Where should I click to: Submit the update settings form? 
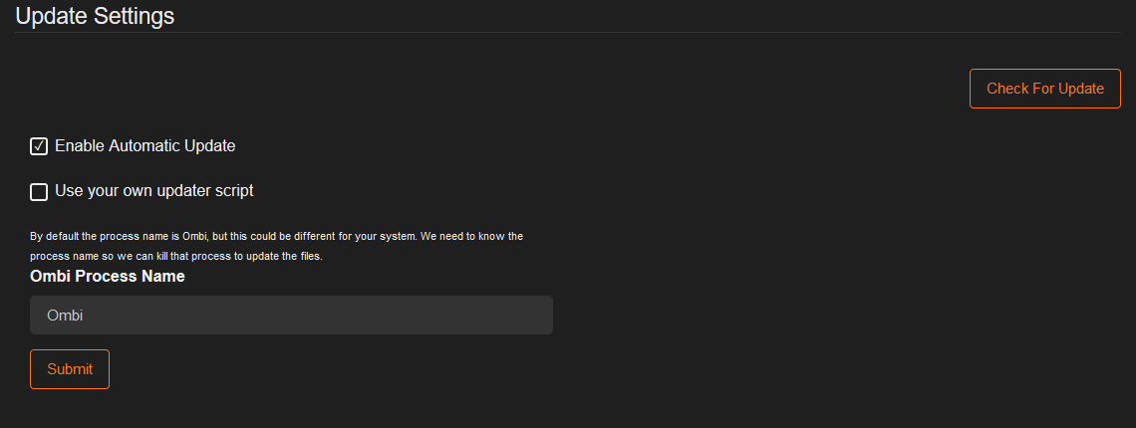70,369
